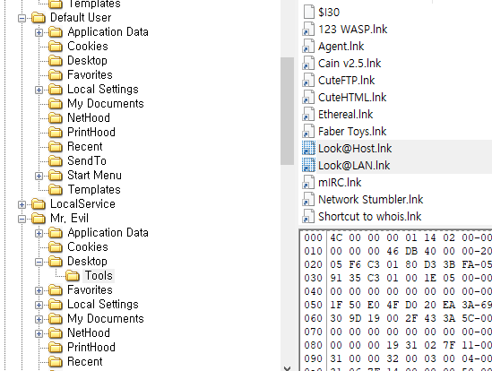Select Recent label under Mr. Evil
This screenshot has height=371, width=492.
[x=85, y=361]
